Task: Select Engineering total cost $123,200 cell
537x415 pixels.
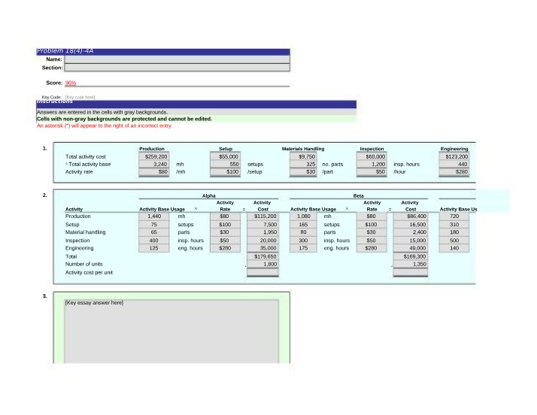Action: (454, 156)
